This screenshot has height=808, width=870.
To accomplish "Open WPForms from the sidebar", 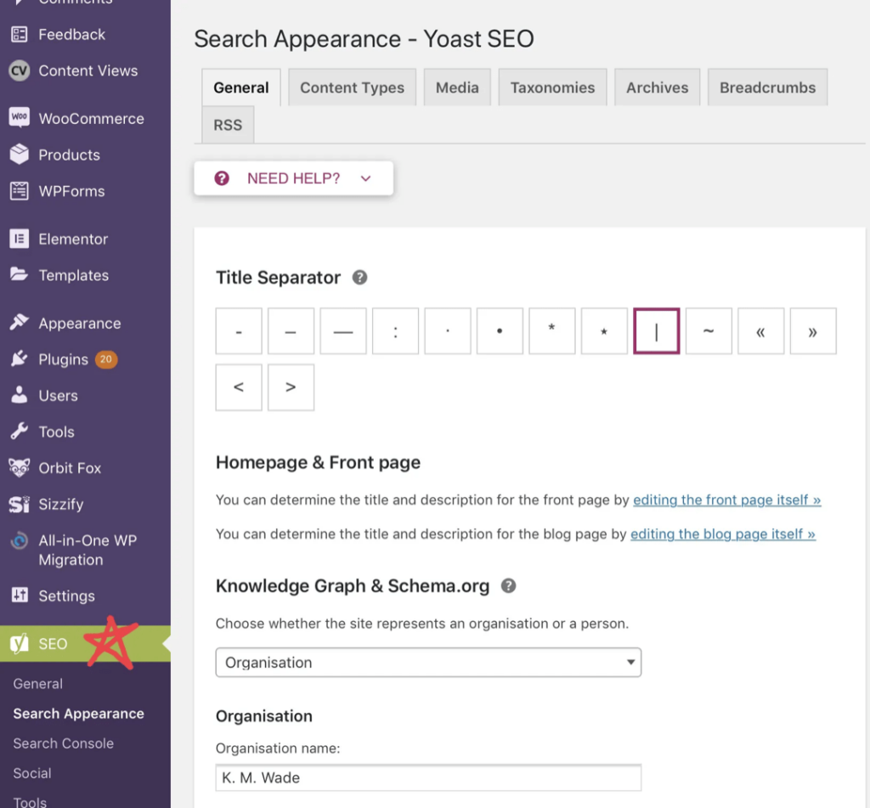I will pos(72,191).
